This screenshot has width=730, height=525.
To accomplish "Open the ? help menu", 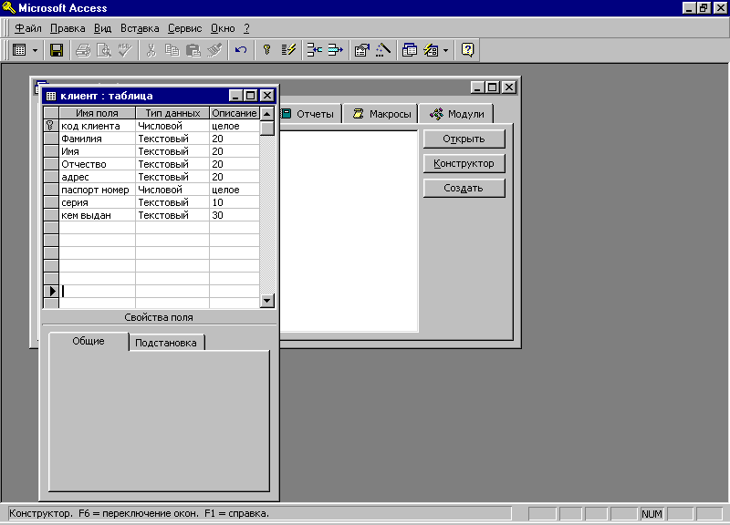I will click(246, 28).
